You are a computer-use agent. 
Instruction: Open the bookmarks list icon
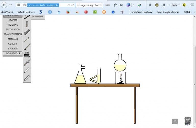(x=121, y=5)
